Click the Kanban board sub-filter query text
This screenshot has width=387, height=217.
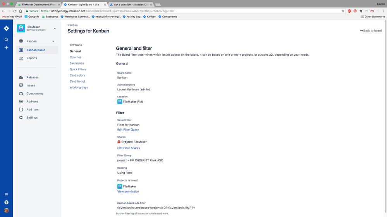coord(156,208)
